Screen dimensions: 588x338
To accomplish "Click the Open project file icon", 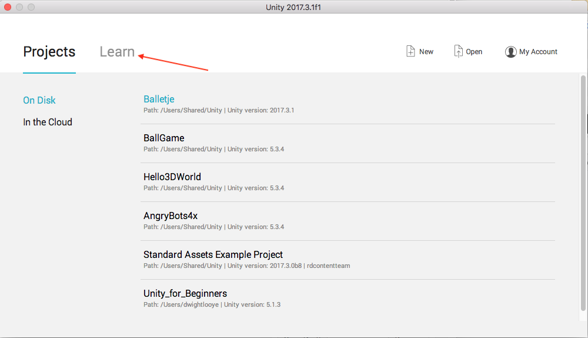I will 458,51.
